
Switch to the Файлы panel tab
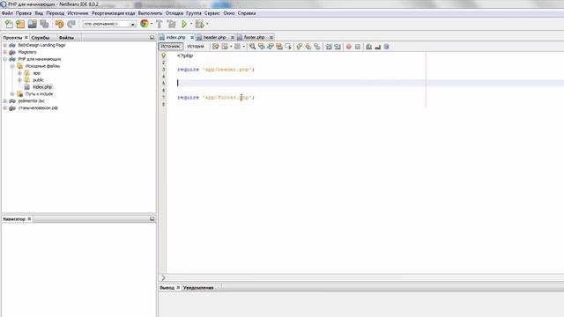(67, 38)
